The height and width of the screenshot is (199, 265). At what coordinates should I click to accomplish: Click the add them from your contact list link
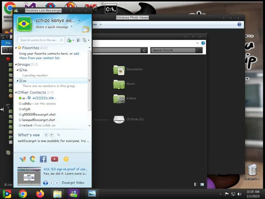pyautogui.click(x=49, y=56)
